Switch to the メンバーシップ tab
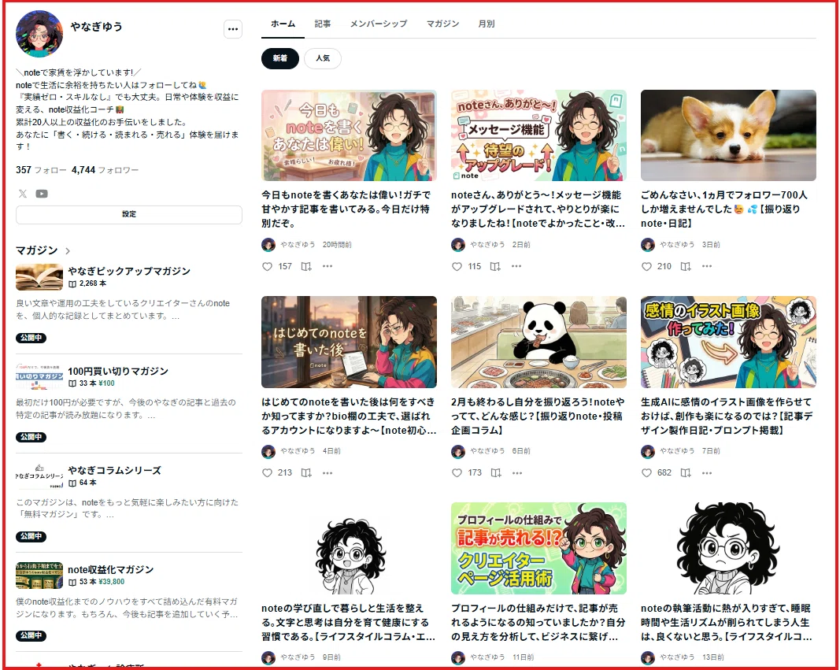This screenshot has width=840, height=670. pos(379,24)
